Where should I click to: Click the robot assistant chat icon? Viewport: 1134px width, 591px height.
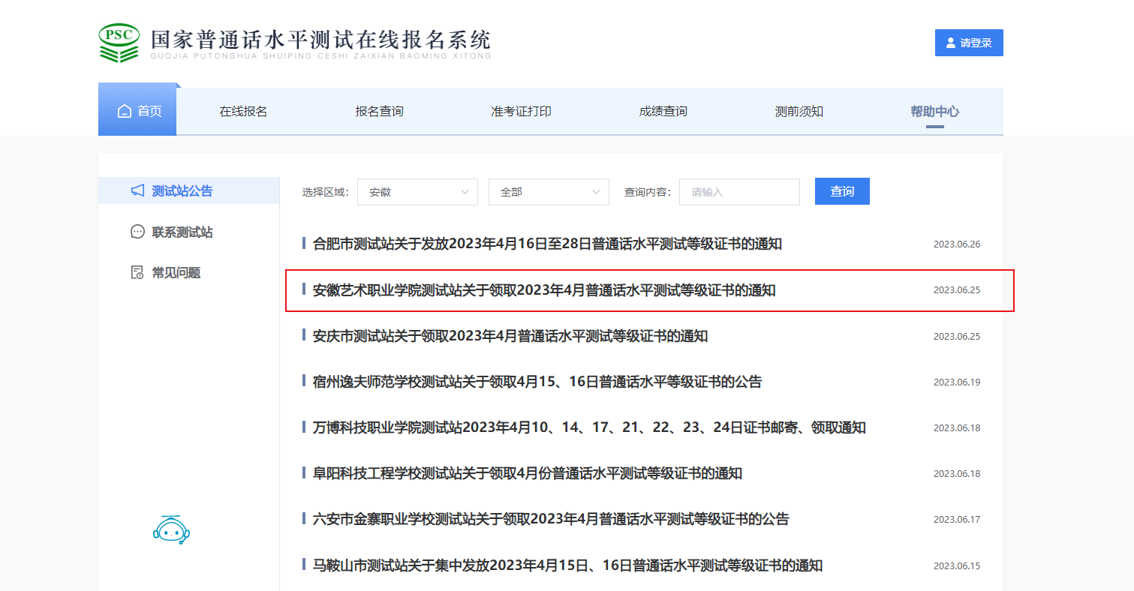click(x=171, y=529)
